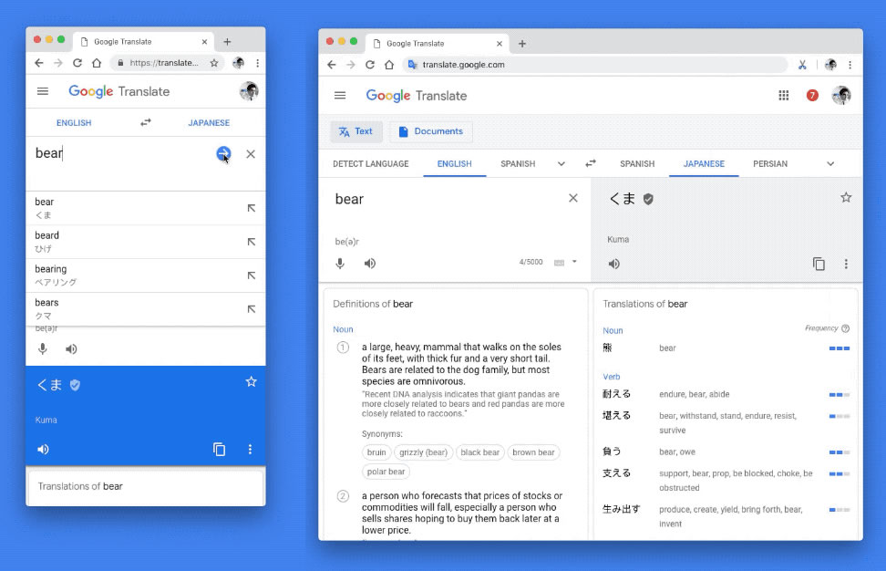Switch to Text translation mode
The width and height of the screenshot is (886, 571).
coord(356,131)
